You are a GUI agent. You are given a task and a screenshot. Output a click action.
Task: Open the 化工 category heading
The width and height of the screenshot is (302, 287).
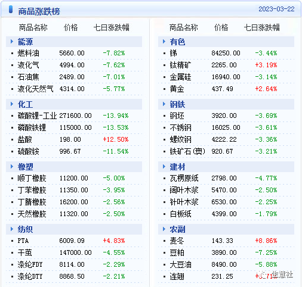[25, 104]
